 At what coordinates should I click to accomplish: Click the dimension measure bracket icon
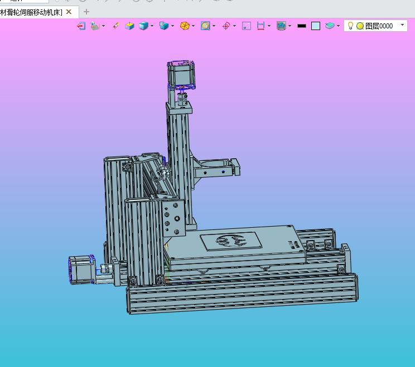(x=260, y=26)
